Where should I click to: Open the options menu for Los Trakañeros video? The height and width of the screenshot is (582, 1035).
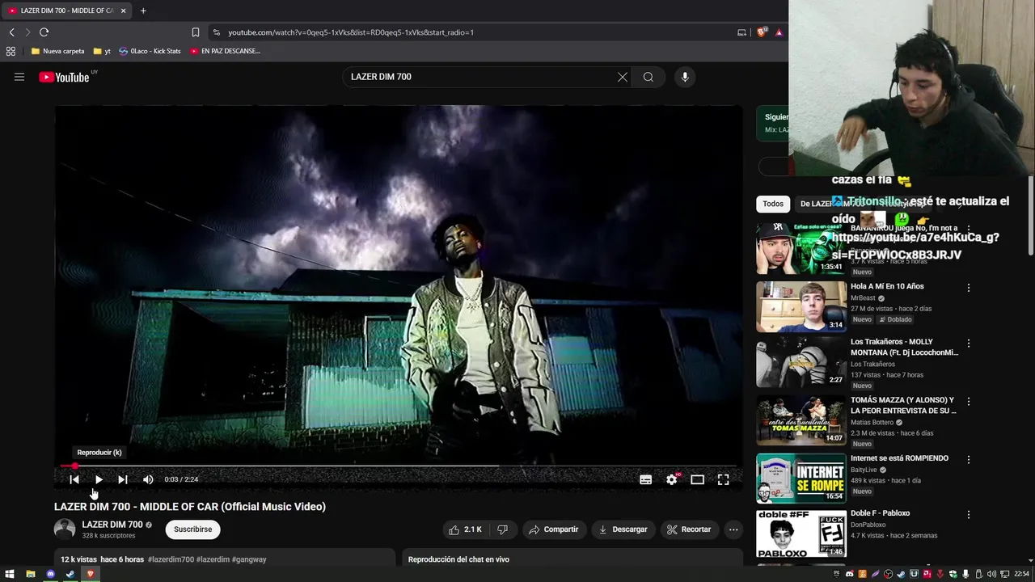[969, 343]
